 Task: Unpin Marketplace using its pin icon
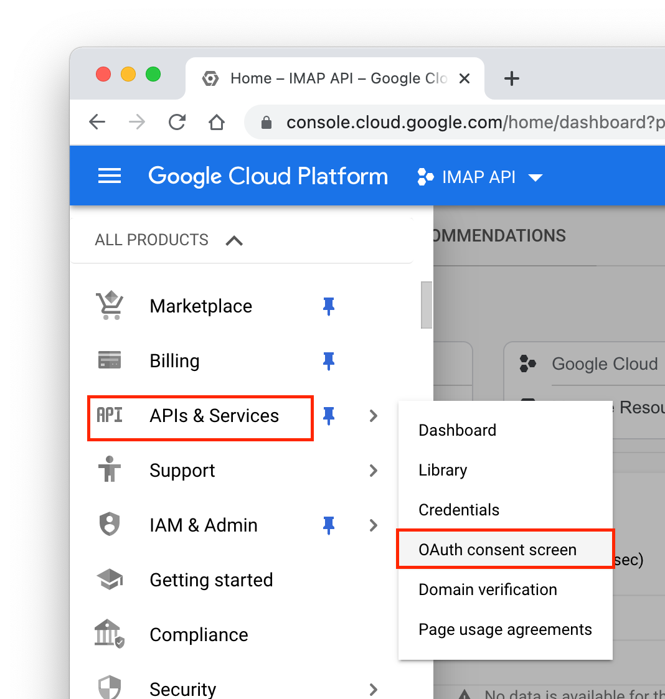(329, 306)
